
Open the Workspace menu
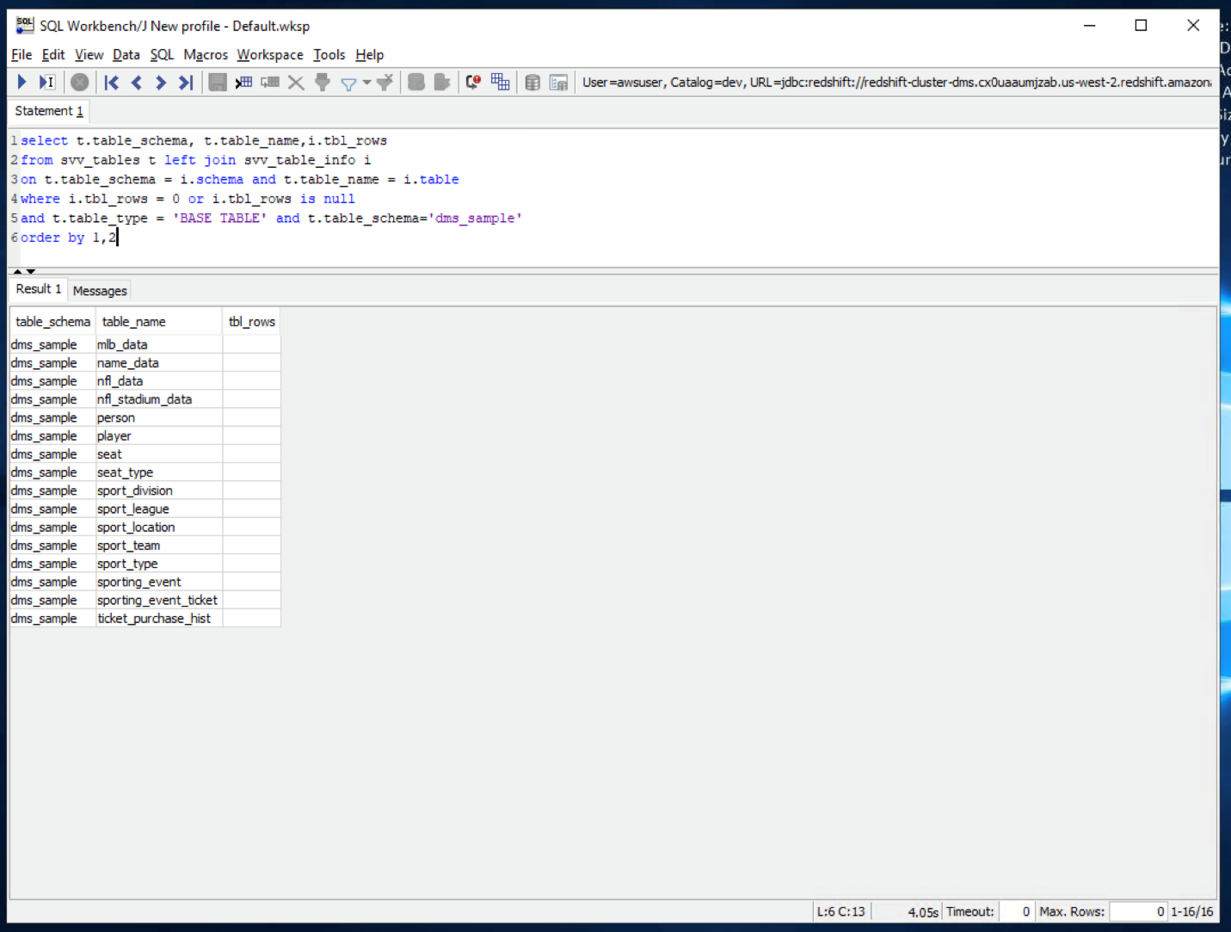coord(270,54)
